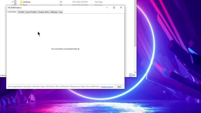Screen dimensions: 201x113
Task: Go to the Output Slots tab
Action: (43, 12)
